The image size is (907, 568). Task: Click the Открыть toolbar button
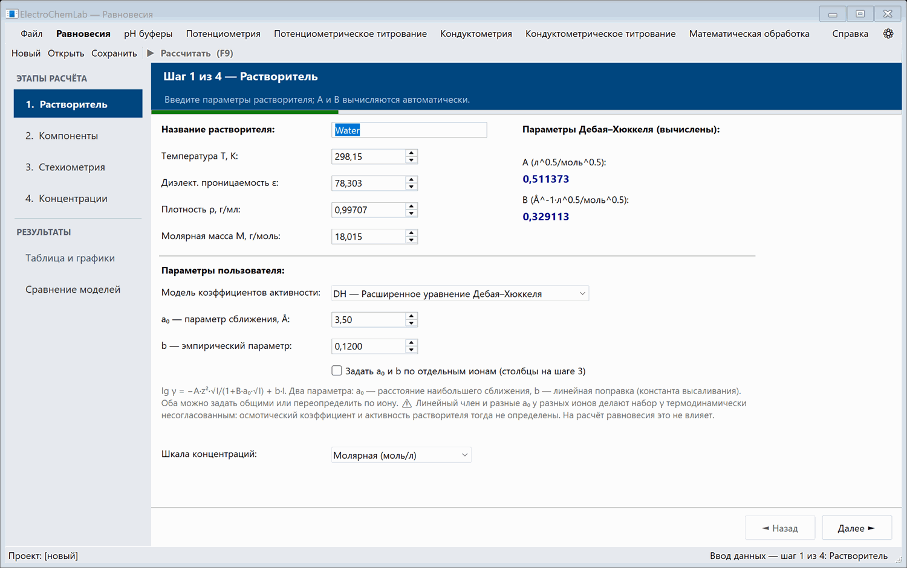pos(66,53)
